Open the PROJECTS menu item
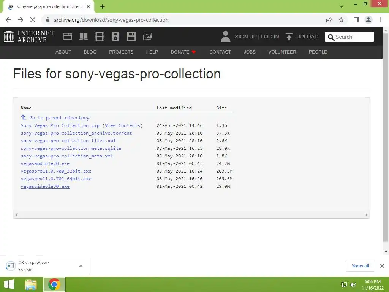389x292 pixels. point(121,52)
